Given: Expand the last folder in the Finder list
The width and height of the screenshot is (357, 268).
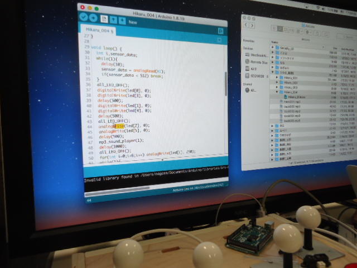Looking at the screenshot, I should click(272, 159).
